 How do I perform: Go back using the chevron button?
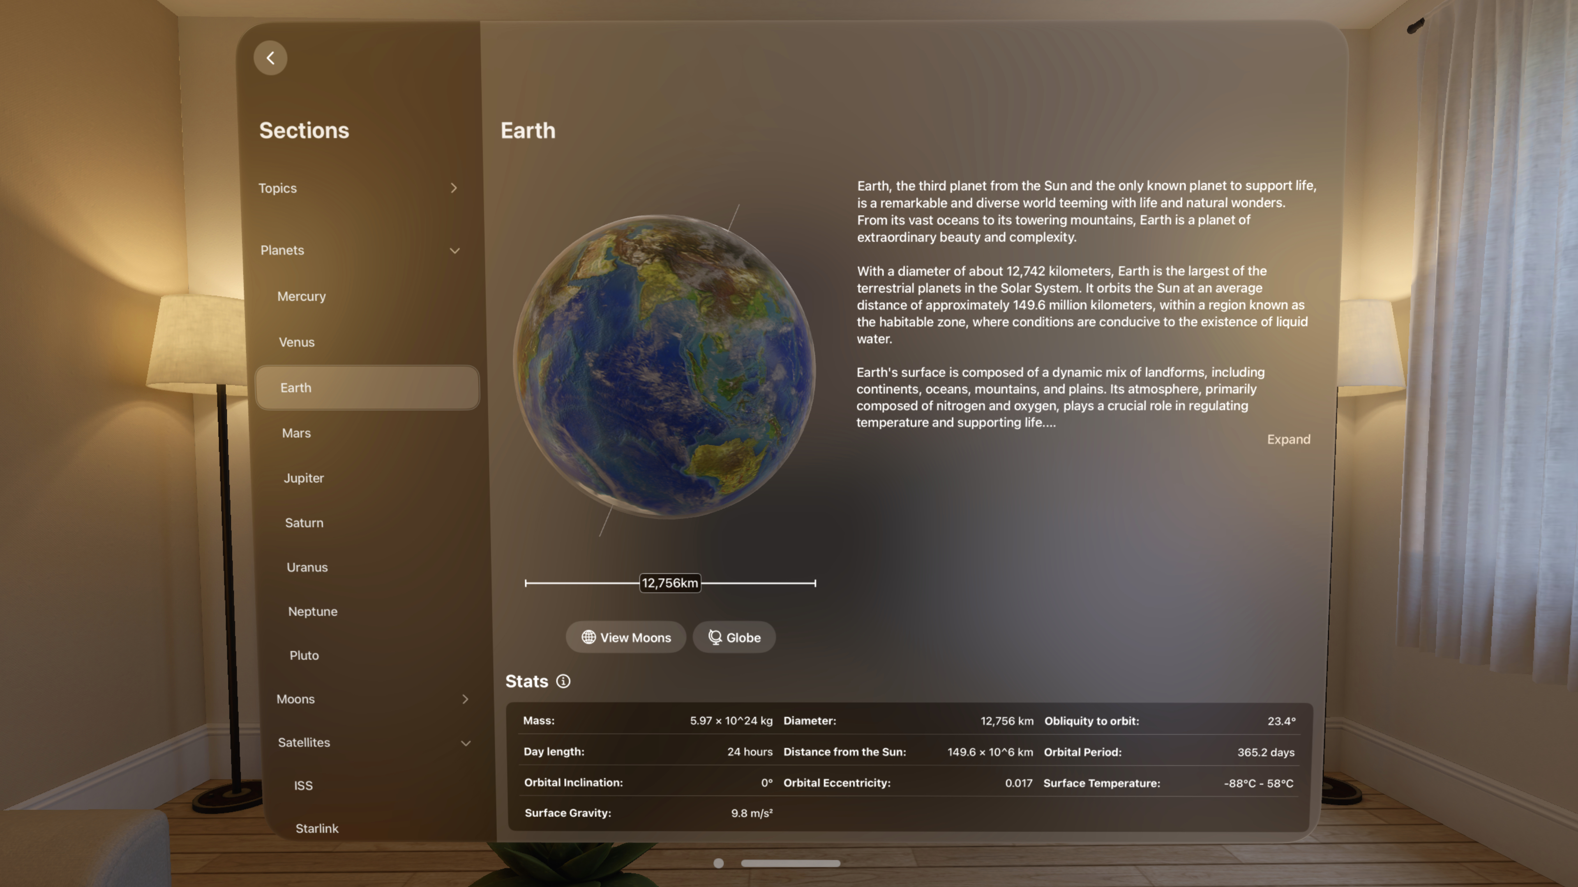pos(270,58)
